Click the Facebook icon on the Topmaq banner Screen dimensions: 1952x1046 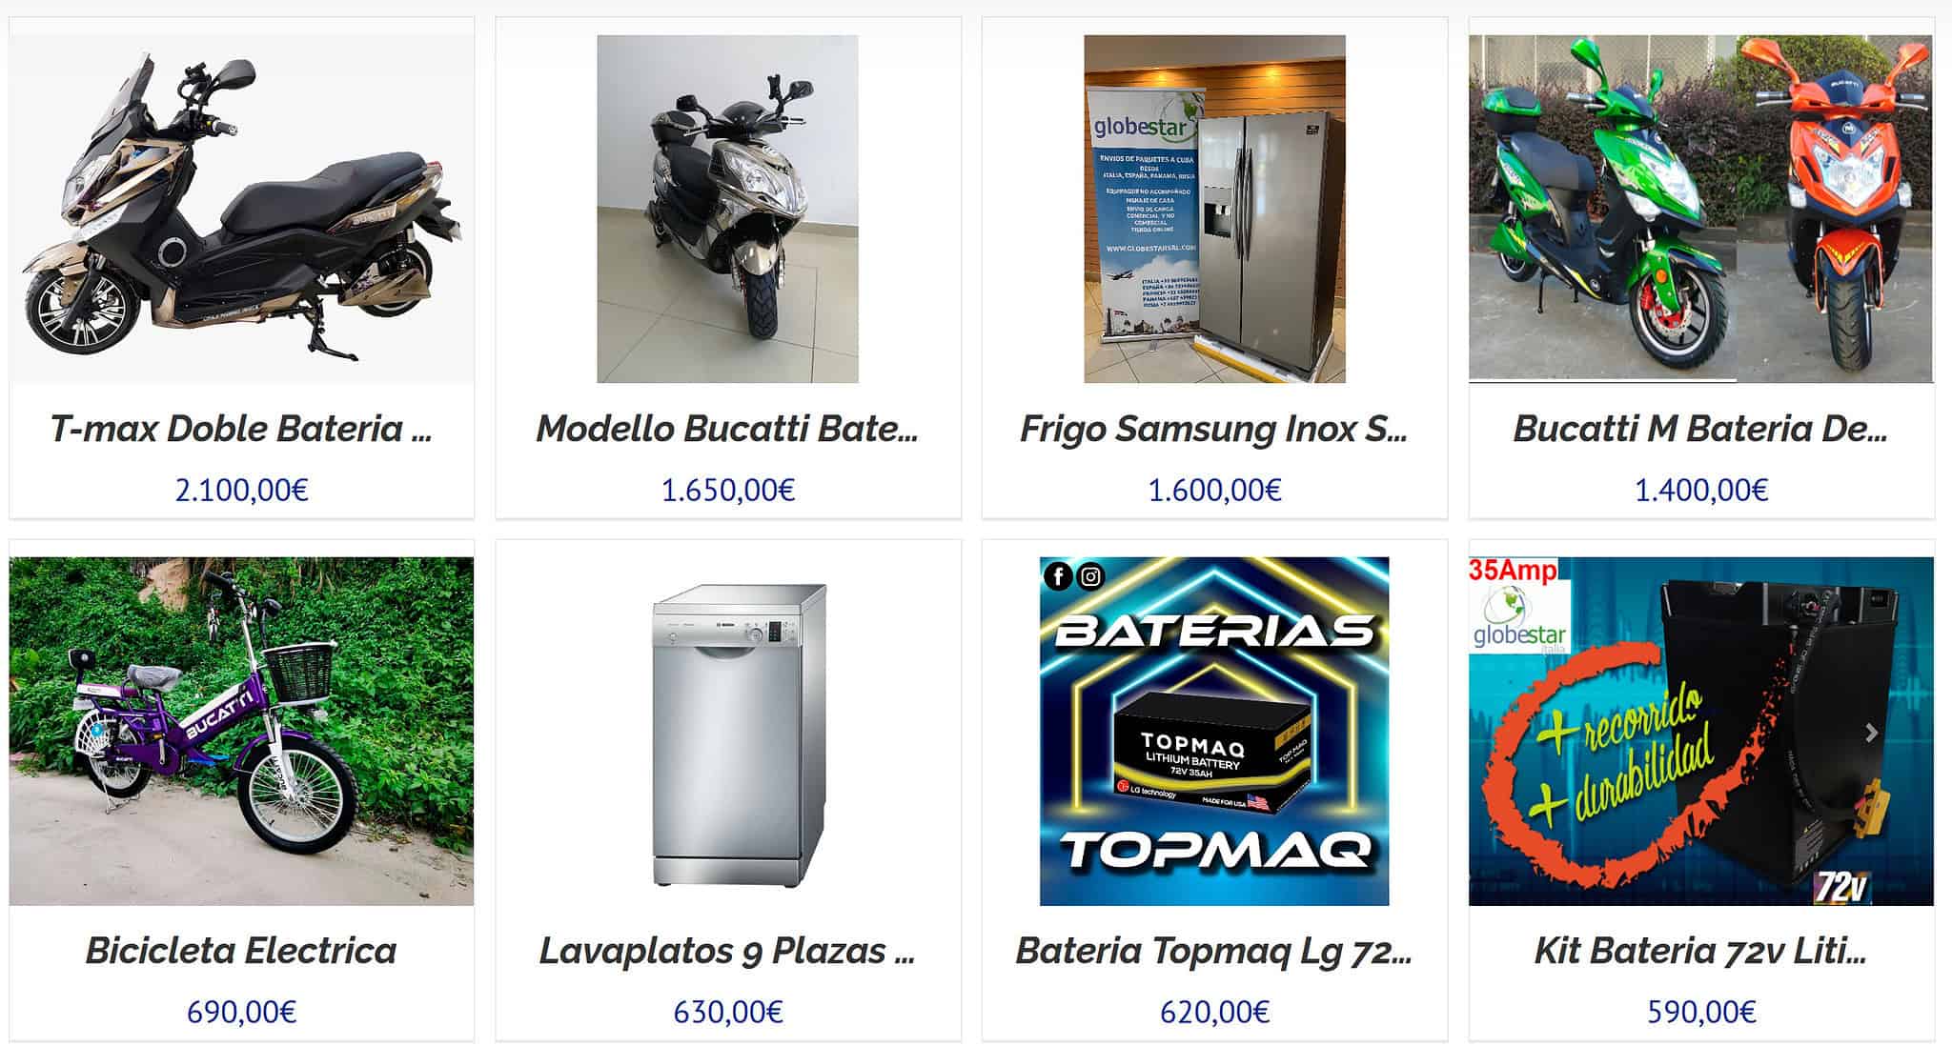(x=1058, y=576)
